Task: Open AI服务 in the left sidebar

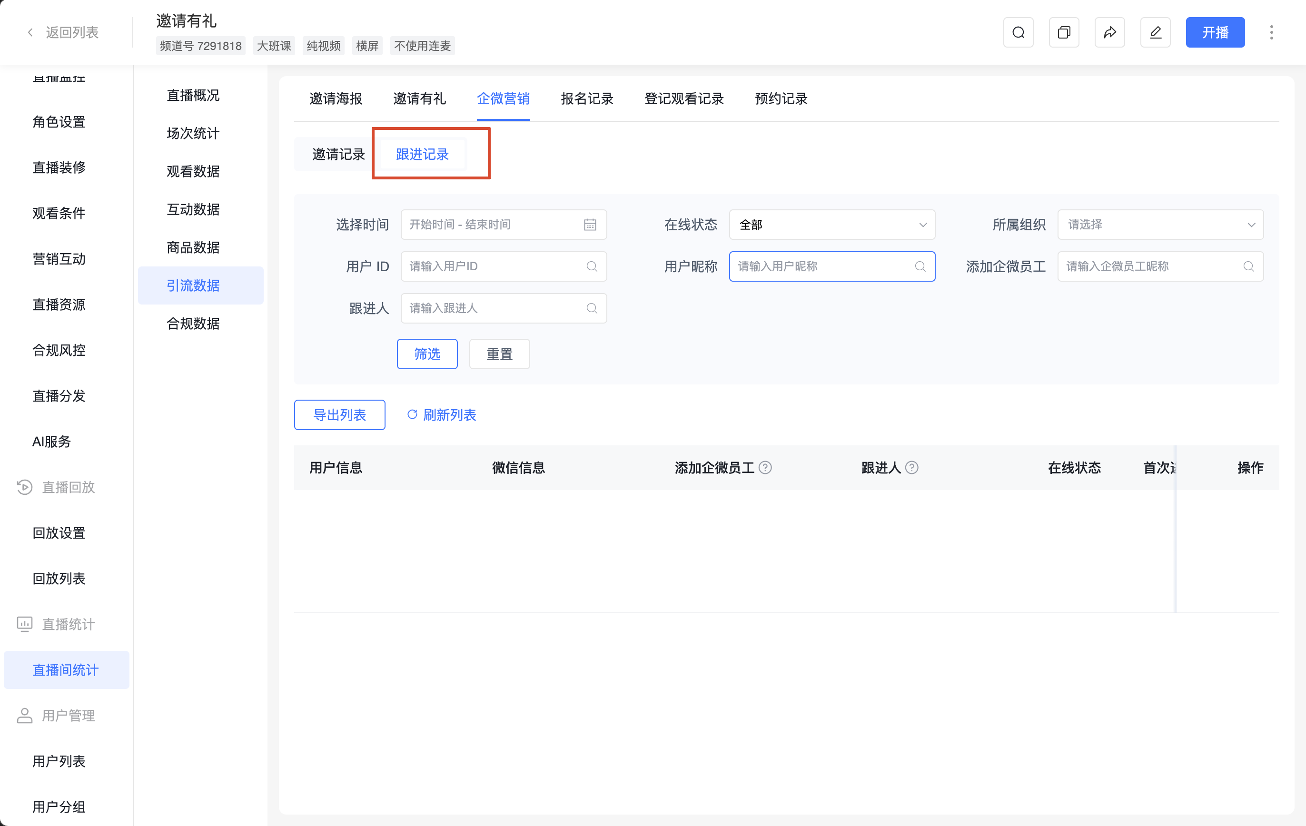Action: point(51,442)
